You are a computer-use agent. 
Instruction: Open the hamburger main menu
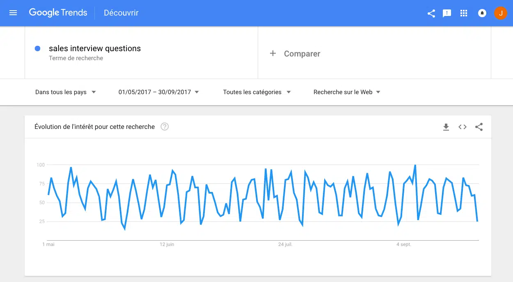coord(13,13)
